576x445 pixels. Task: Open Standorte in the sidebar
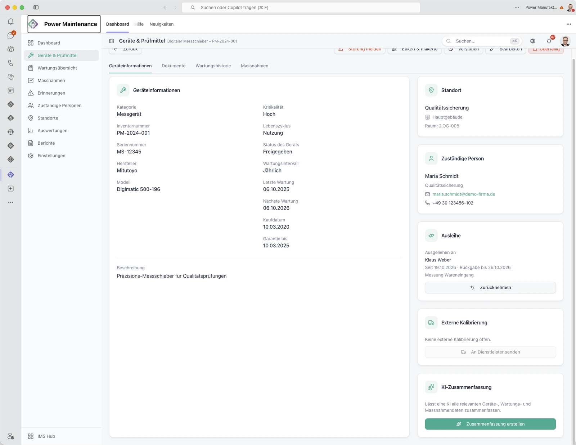(61, 118)
